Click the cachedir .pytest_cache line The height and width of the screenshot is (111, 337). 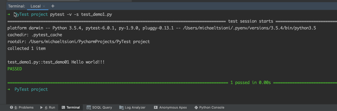pos(35,35)
